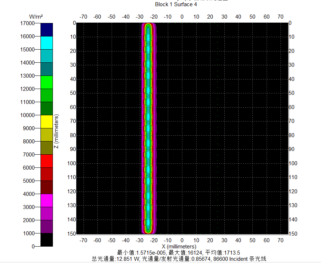
Task: Click the right axis tick label 150
Action: pos(294,234)
